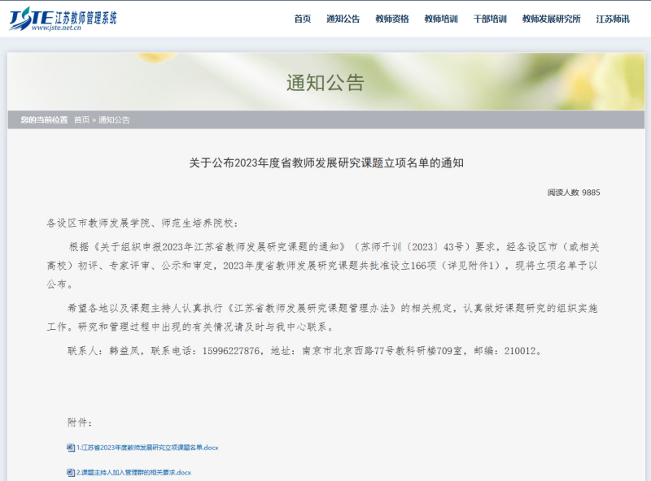The height and width of the screenshot is (481, 651).
Task: Click the salutation line 各设区市教师发展学院、师范生培养院校
Action: 142,223
